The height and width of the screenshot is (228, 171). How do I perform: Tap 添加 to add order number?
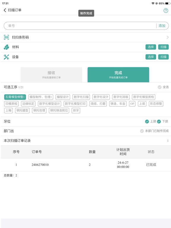tap(162, 26)
